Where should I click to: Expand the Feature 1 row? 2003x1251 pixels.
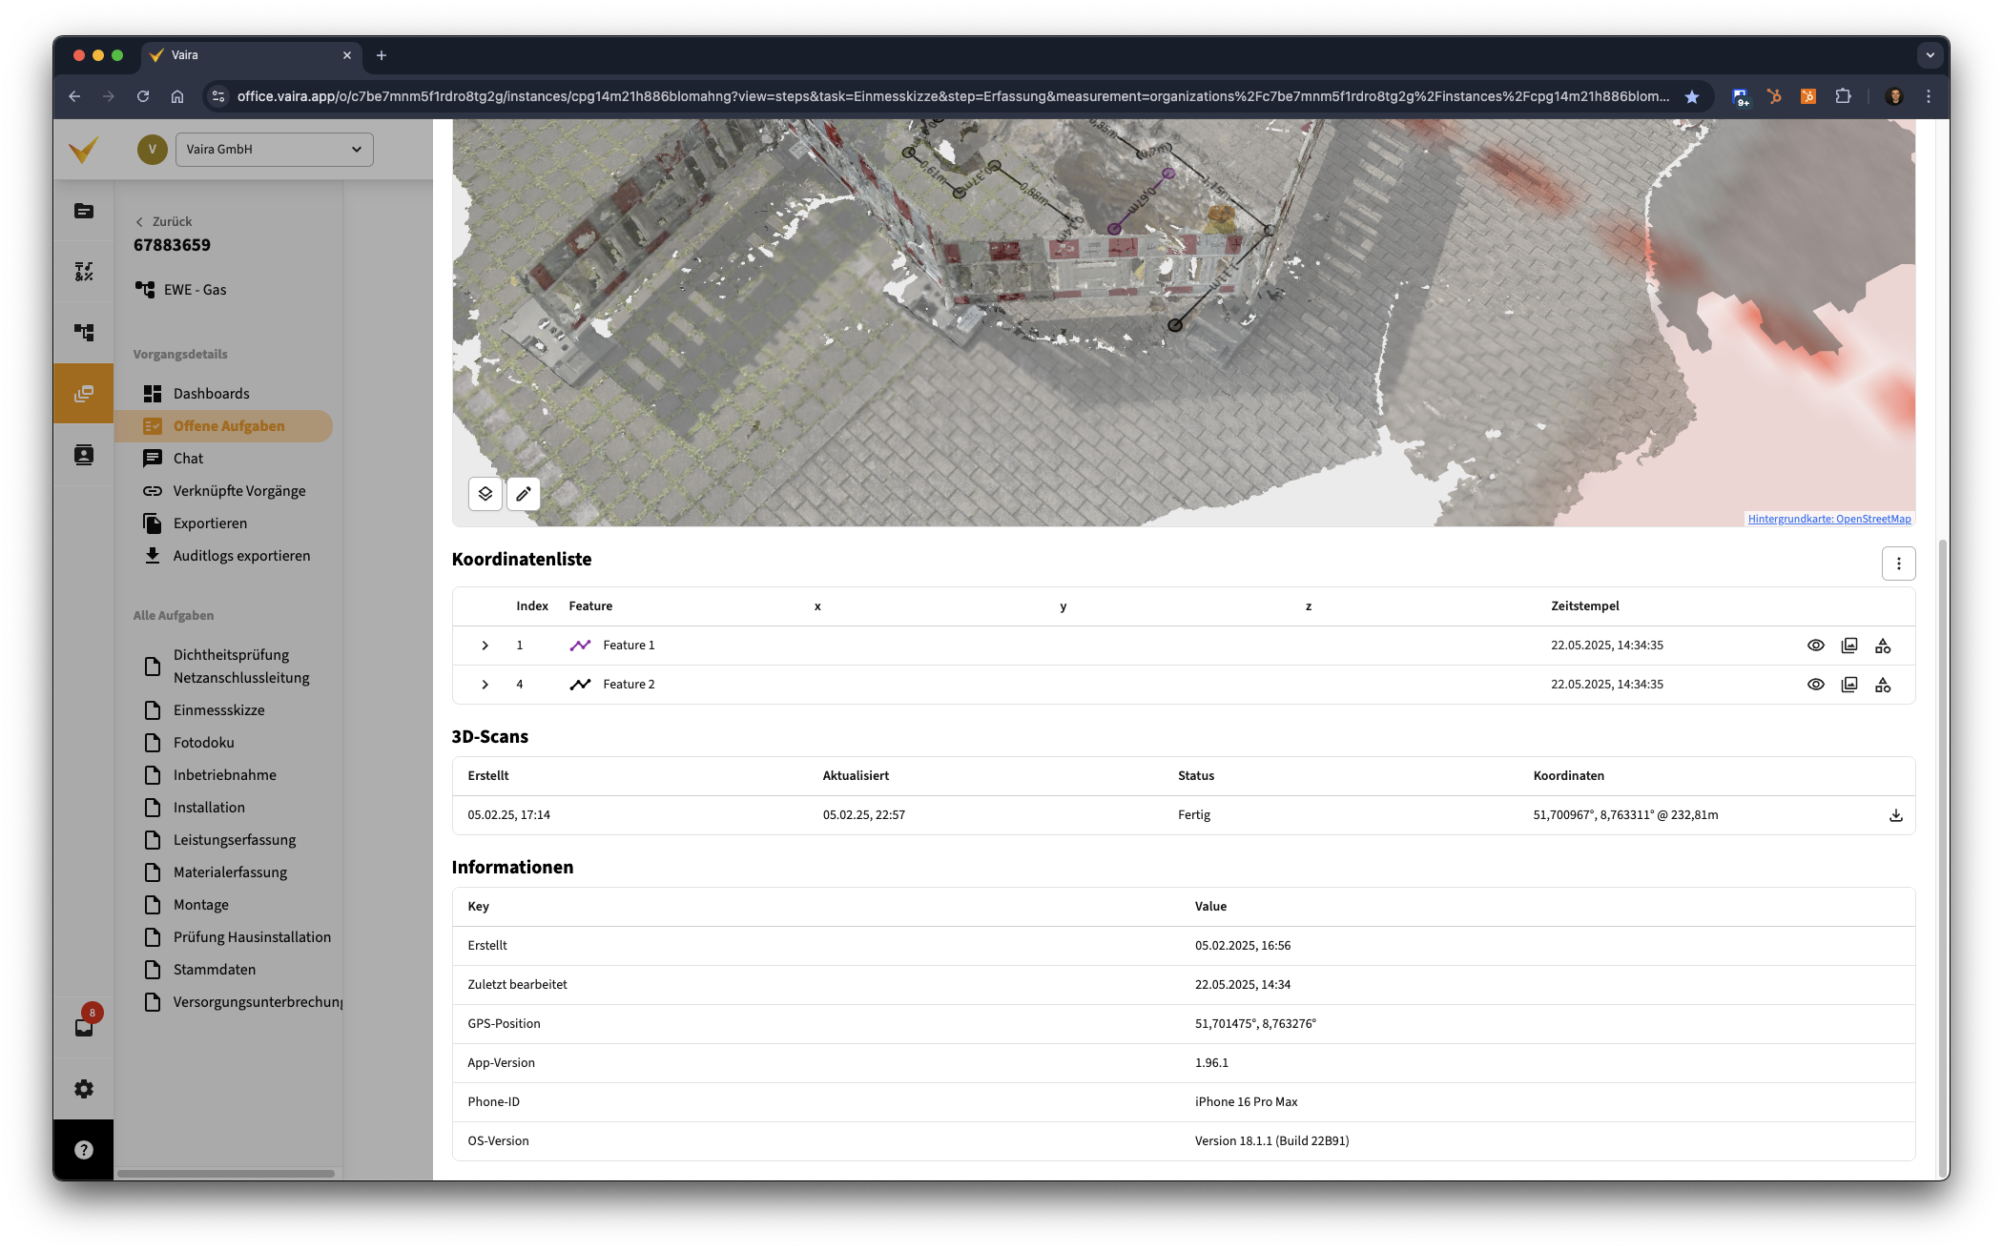485,646
